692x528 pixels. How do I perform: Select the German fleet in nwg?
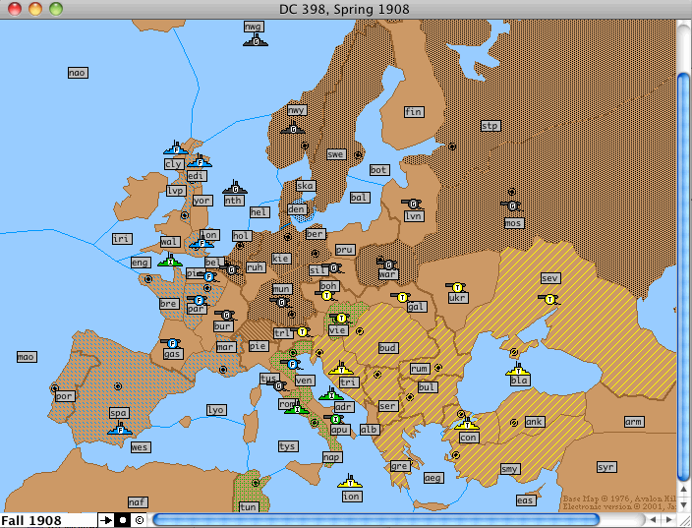(x=256, y=41)
